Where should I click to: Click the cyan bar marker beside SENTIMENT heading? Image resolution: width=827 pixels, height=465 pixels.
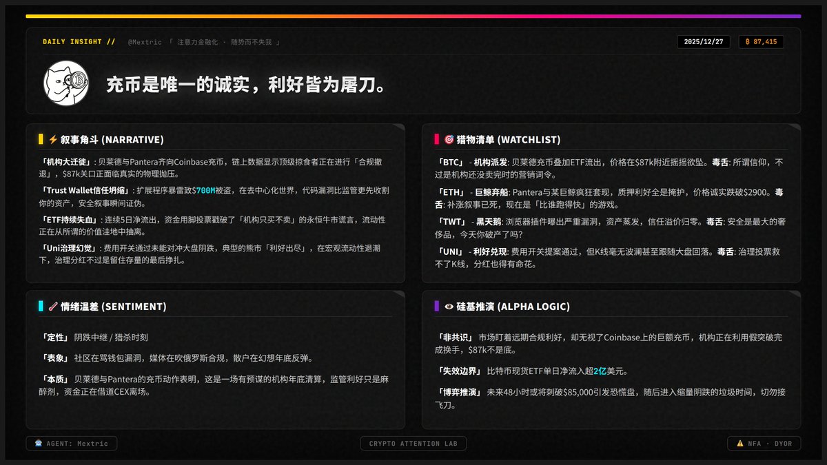pos(41,307)
